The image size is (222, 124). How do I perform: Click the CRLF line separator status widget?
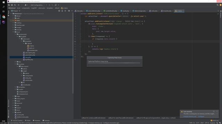pos(202,123)
